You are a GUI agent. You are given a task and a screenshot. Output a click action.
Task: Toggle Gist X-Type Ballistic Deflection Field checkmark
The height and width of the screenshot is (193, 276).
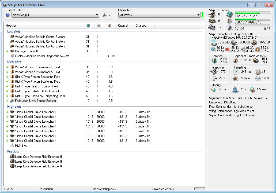[x=7, y=91]
